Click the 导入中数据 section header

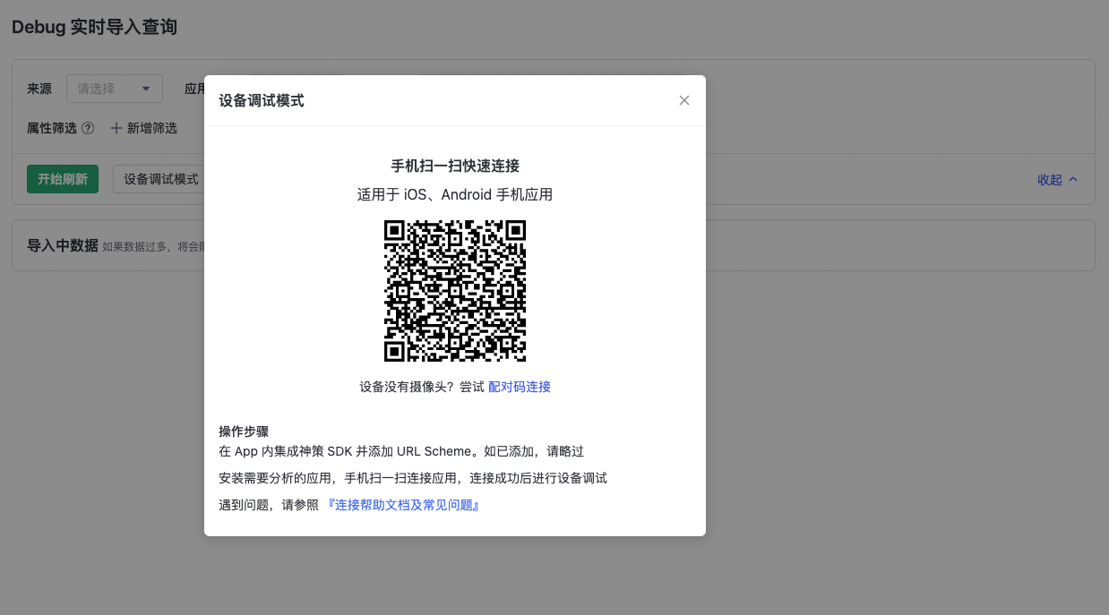pyautogui.click(x=62, y=245)
